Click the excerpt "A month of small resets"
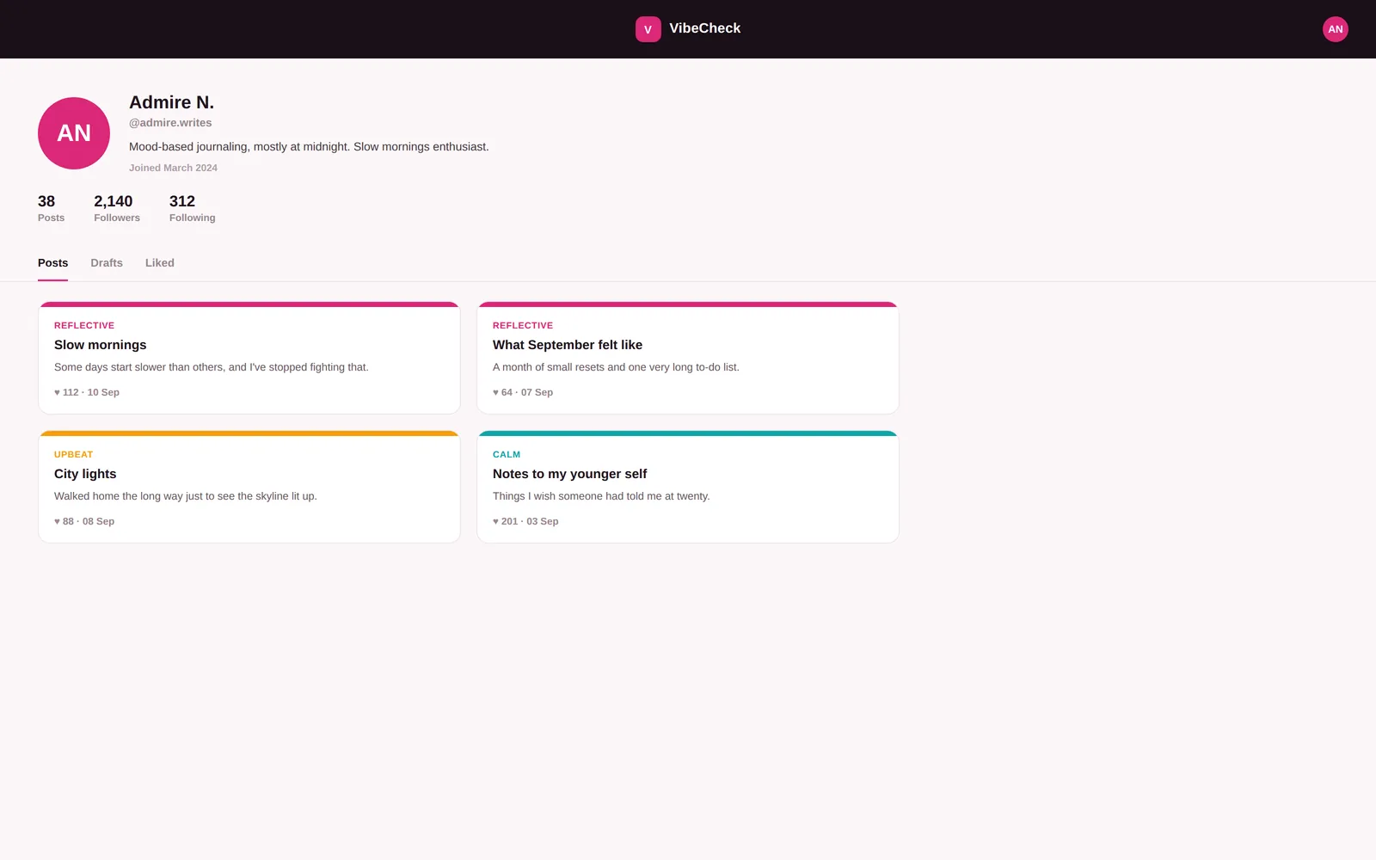 coord(616,367)
